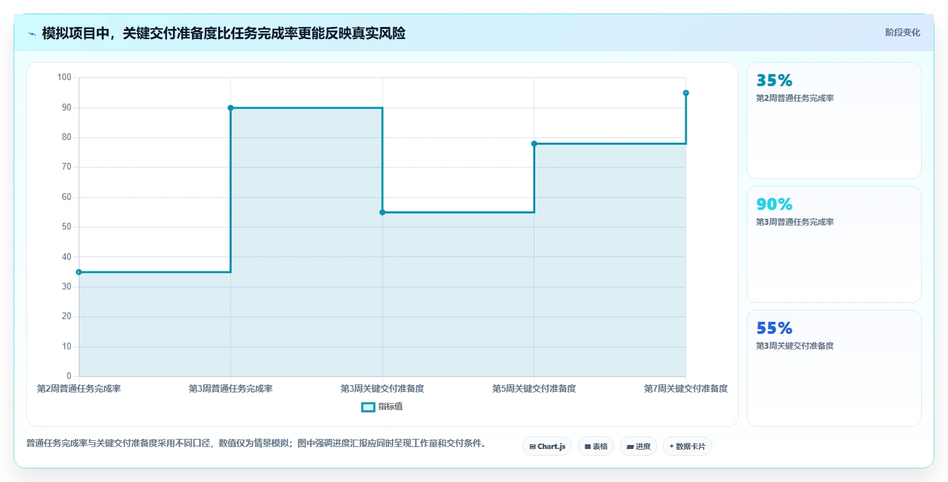This screenshot has width=948, height=482.
Task: Click the 进度 tag
Action: click(x=638, y=446)
